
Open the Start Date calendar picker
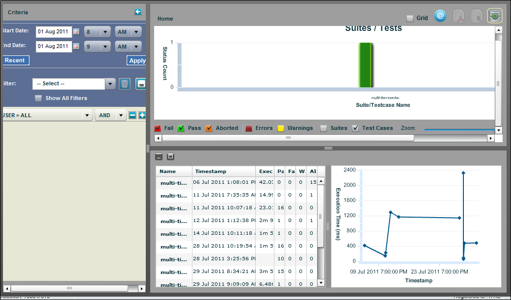tap(76, 32)
